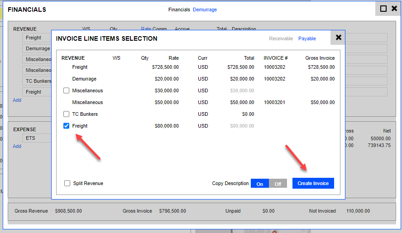This screenshot has width=402, height=233.
Task: Close the Invoice Line Items Selection dialog
Action: coord(338,38)
